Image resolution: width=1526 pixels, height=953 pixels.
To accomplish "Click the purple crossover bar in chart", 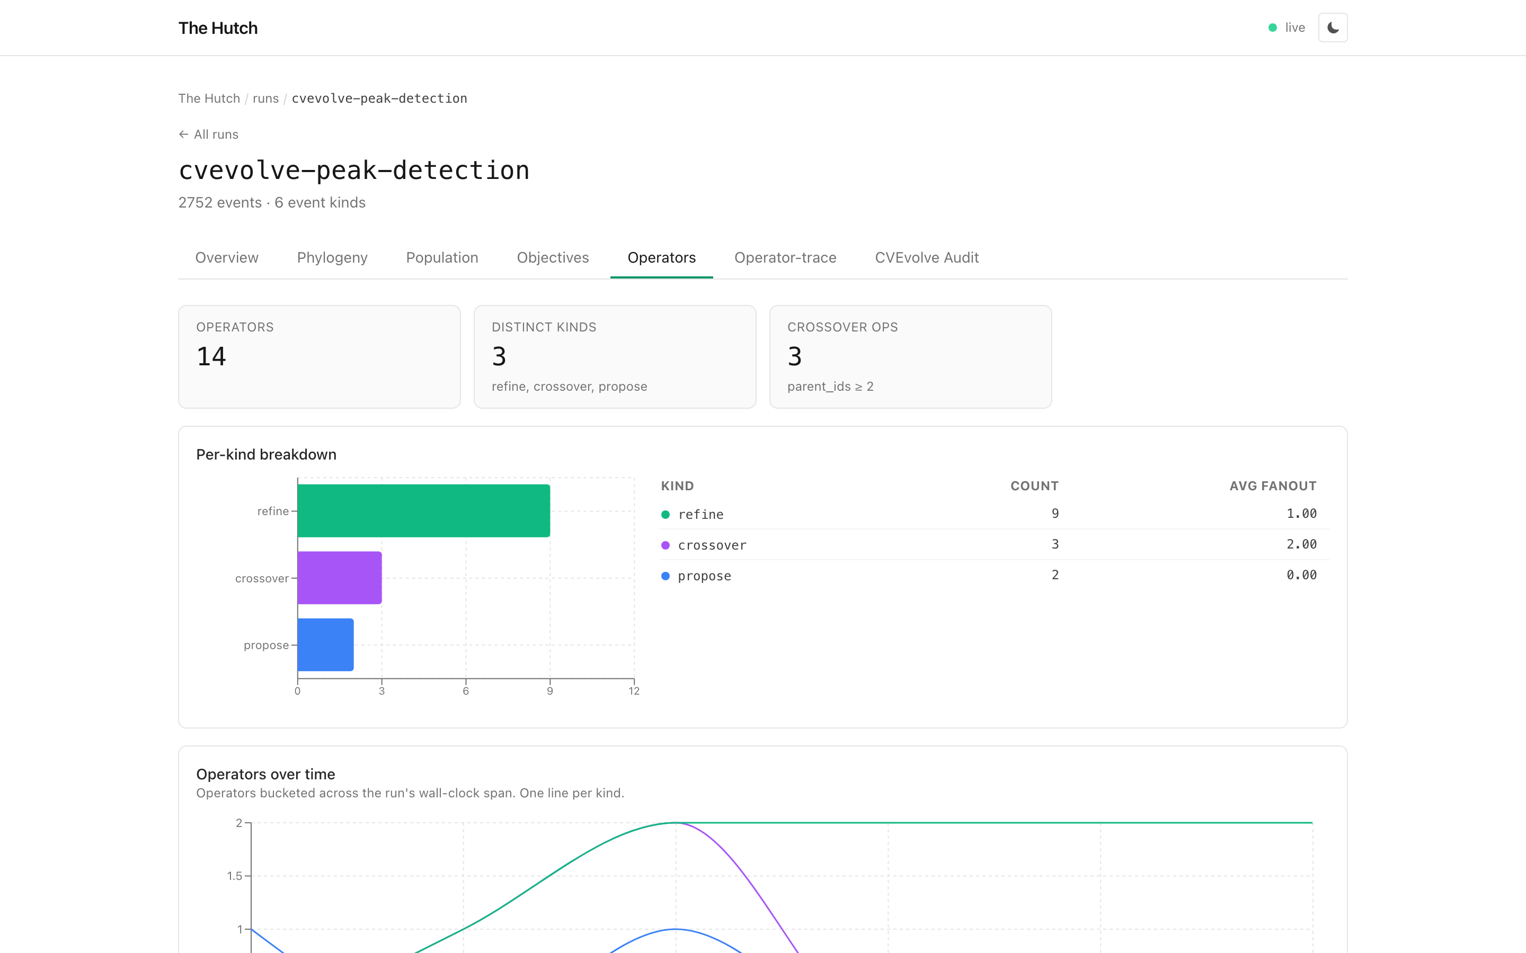I will [340, 578].
